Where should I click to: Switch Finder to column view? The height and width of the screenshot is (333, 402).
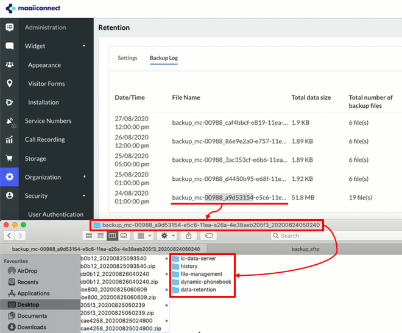pyautogui.click(x=112, y=236)
